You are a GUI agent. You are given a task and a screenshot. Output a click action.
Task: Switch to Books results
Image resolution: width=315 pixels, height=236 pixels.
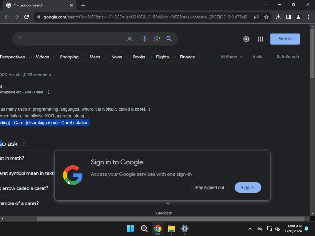pos(139,57)
